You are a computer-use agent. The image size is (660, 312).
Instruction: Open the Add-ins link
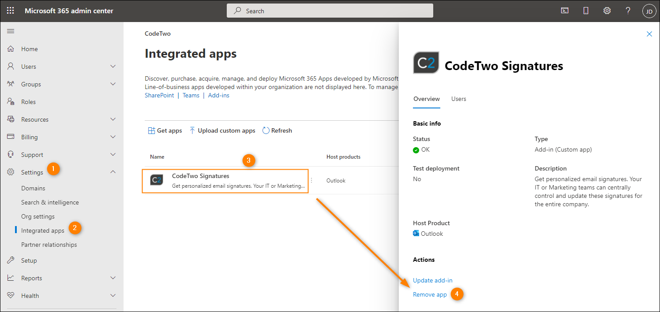(219, 95)
